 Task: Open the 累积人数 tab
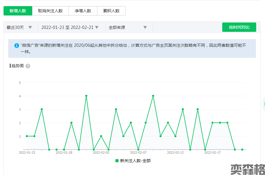point(111,11)
